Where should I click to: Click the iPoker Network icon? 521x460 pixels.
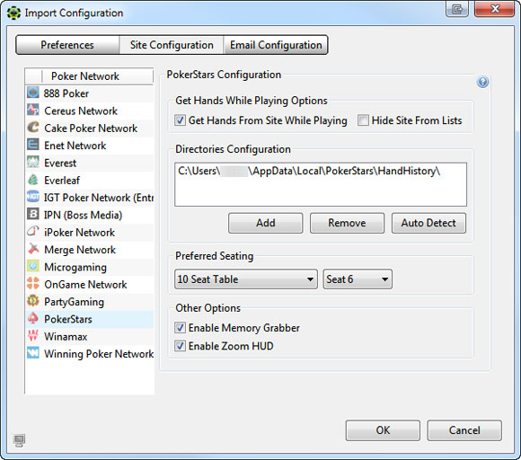pos(33,231)
